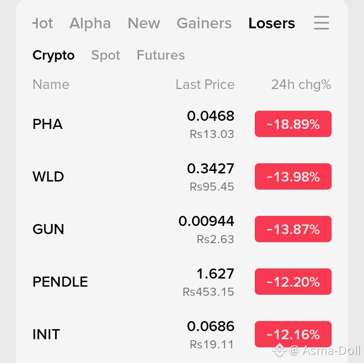Open the Alpha tab

(90, 23)
